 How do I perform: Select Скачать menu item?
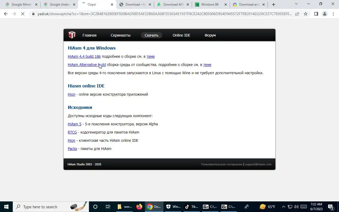(x=151, y=35)
